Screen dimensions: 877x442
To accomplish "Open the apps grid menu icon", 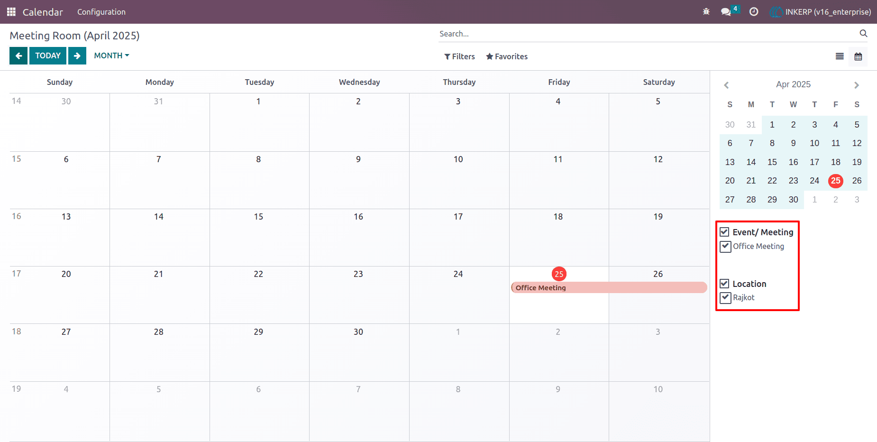I will 11,12.
